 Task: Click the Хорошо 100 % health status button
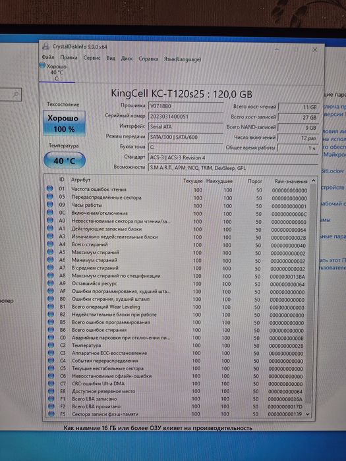click(x=64, y=123)
